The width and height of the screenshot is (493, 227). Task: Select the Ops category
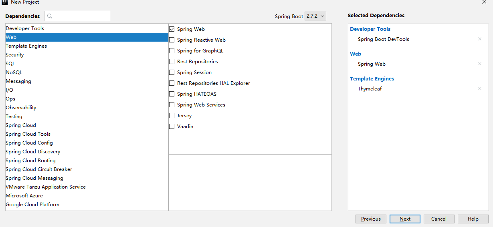point(87,99)
